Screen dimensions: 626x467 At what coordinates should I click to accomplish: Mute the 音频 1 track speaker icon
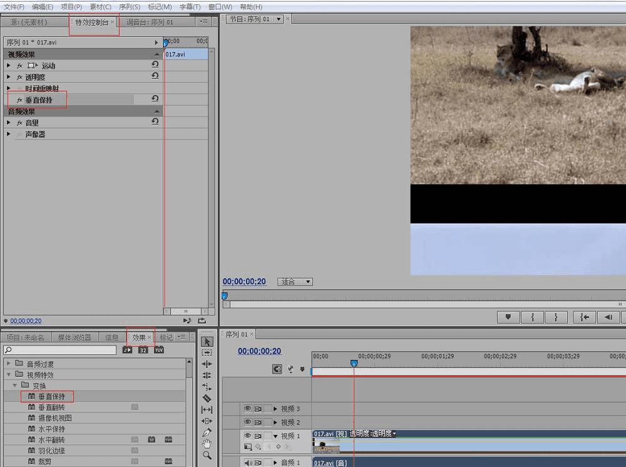247,463
